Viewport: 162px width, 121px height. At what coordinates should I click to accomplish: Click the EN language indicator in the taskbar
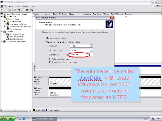(146, 119)
